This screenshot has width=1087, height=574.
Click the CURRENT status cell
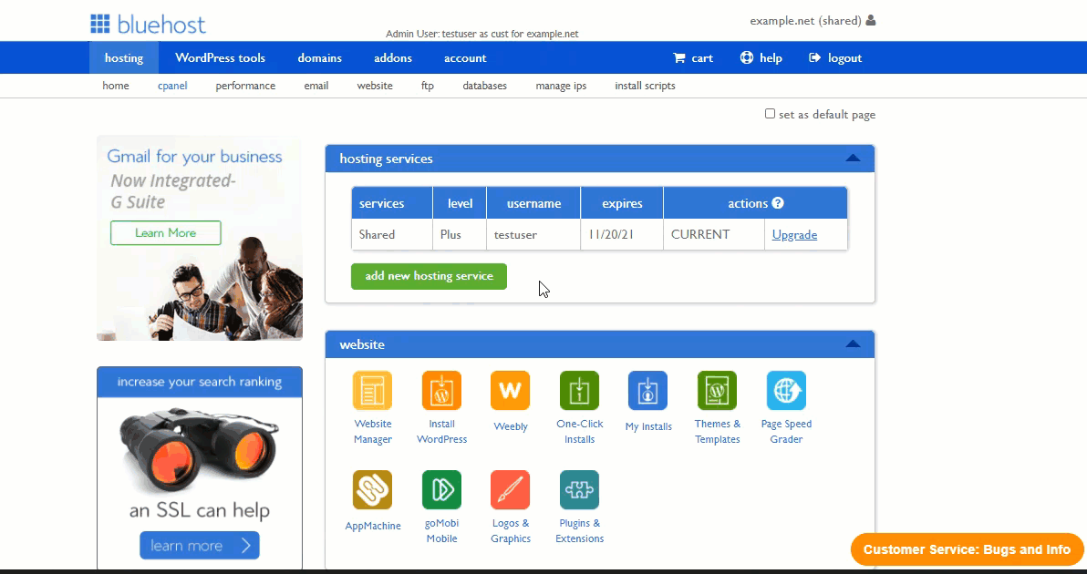click(x=714, y=235)
